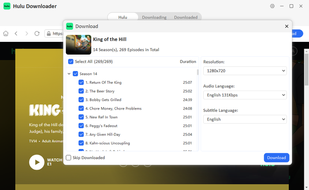
Task: Switch to the Downloaded tab
Action: coord(186,17)
